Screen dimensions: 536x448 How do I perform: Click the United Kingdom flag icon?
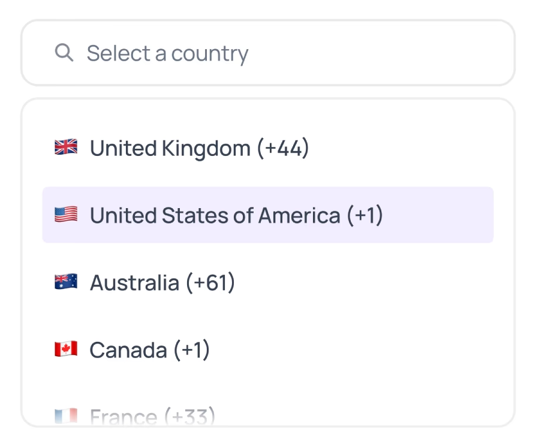[x=66, y=148]
